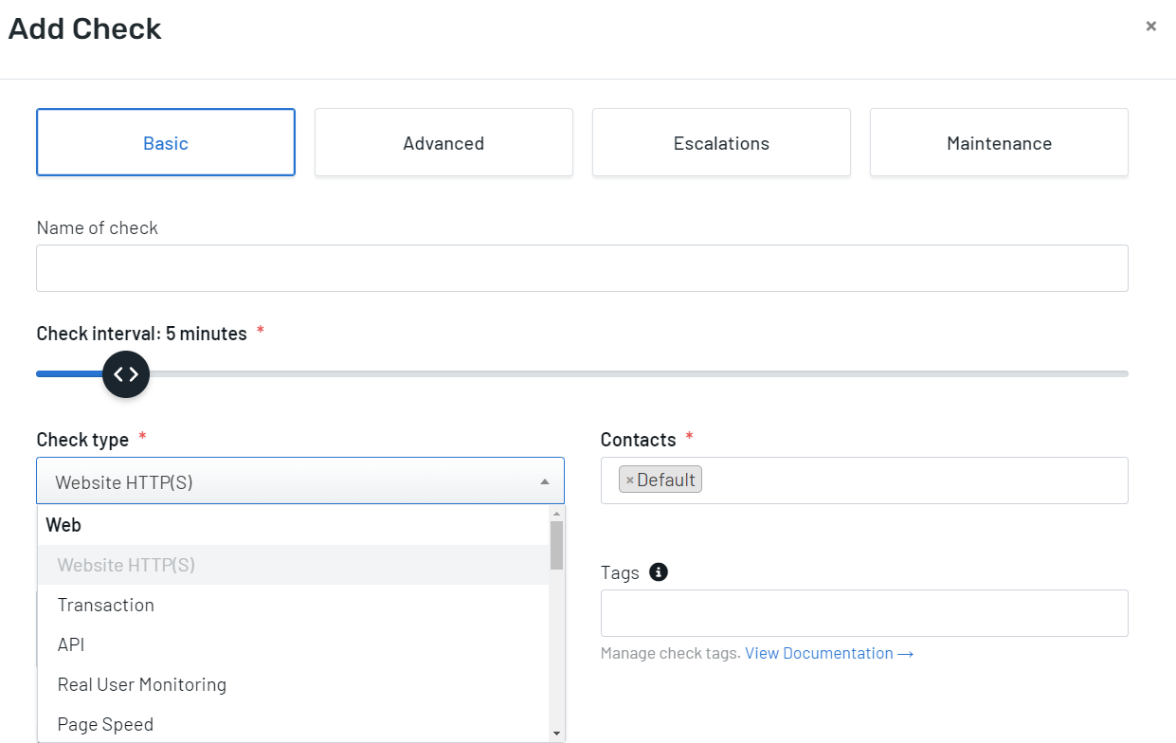The image size is (1176, 743).
Task: Select the Basic tab
Action: [x=165, y=142]
